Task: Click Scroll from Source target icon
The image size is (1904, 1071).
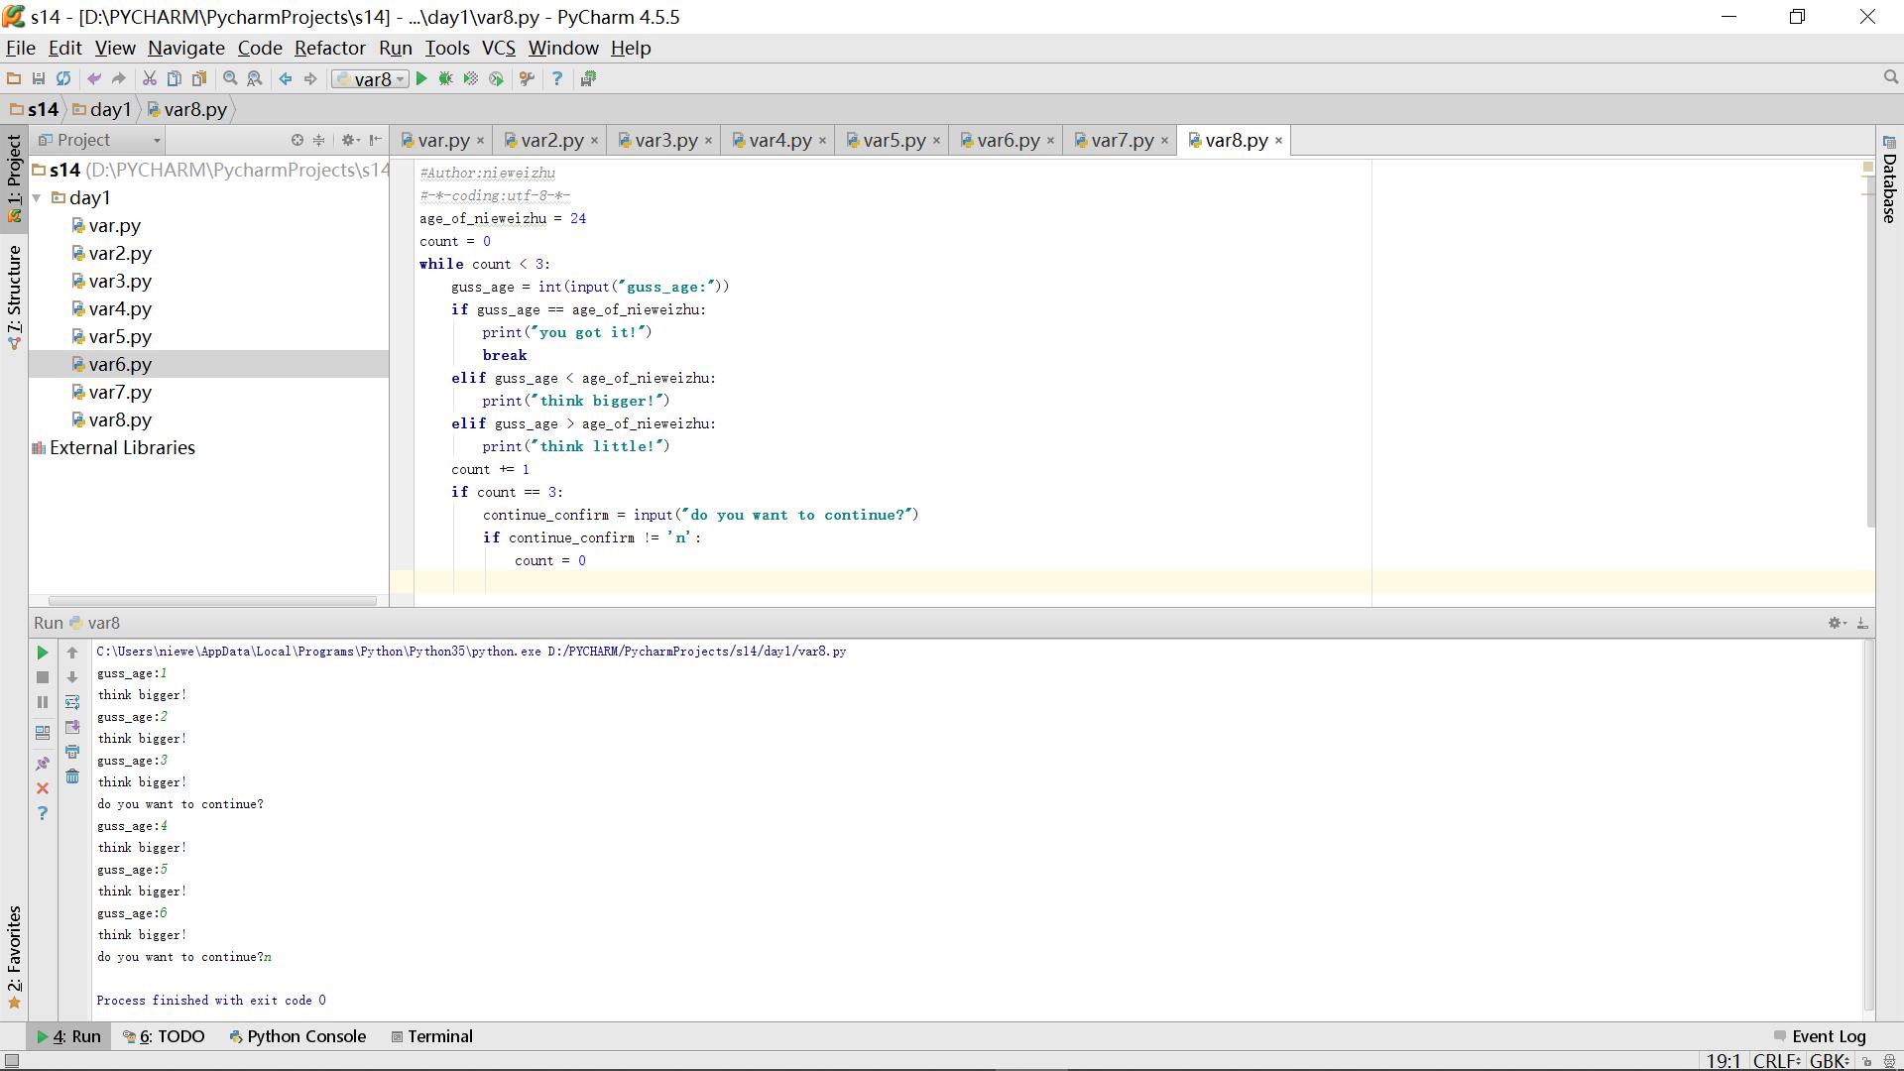Action: point(297,140)
